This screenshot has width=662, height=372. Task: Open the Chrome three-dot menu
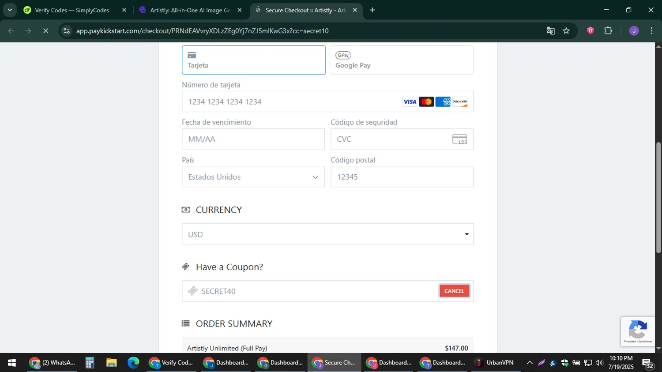click(x=652, y=31)
